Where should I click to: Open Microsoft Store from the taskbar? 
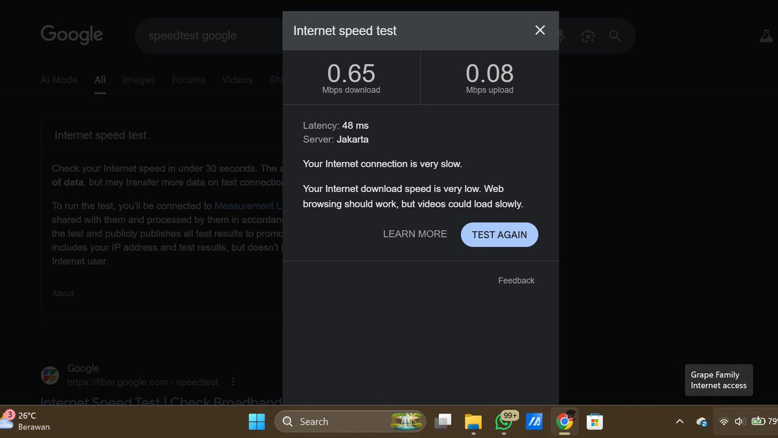(595, 422)
